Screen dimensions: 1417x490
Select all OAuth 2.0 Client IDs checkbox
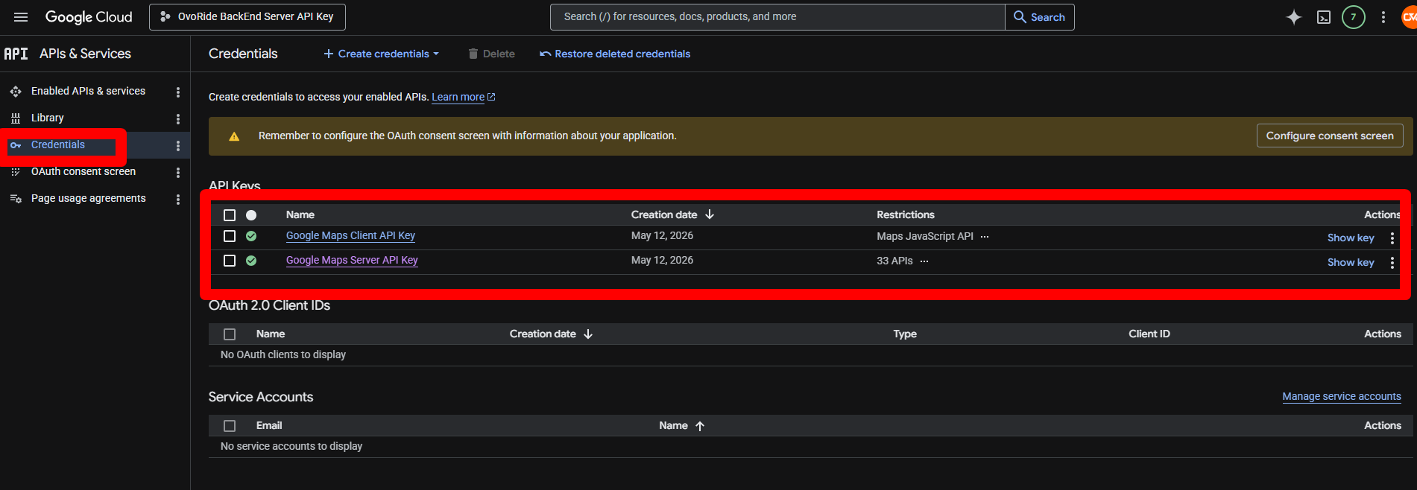tap(230, 334)
